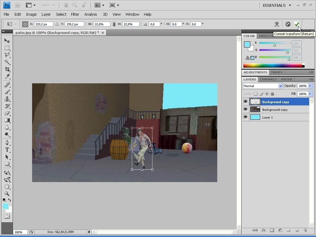Select the Eyedropper tool
The height and width of the screenshot is (237, 316).
point(7,76)
